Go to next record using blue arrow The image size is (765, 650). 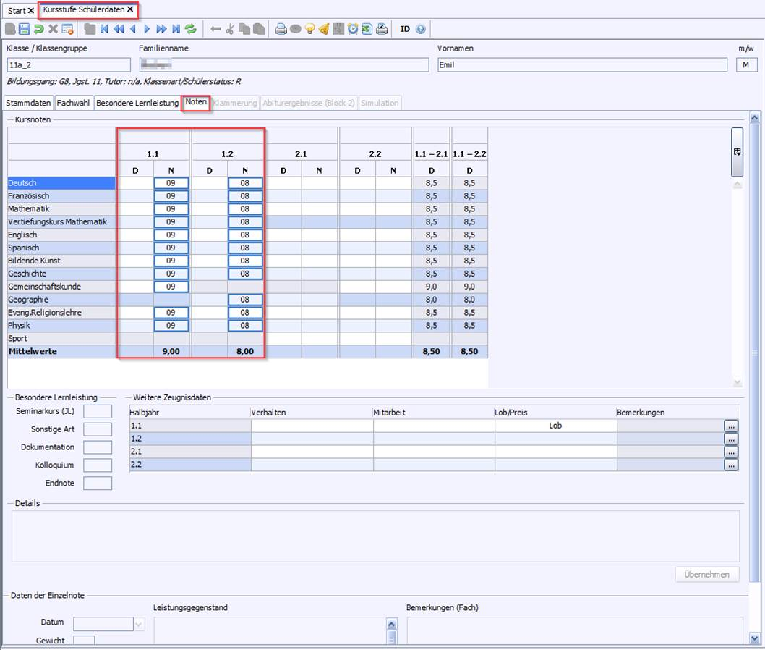point(147,29)
